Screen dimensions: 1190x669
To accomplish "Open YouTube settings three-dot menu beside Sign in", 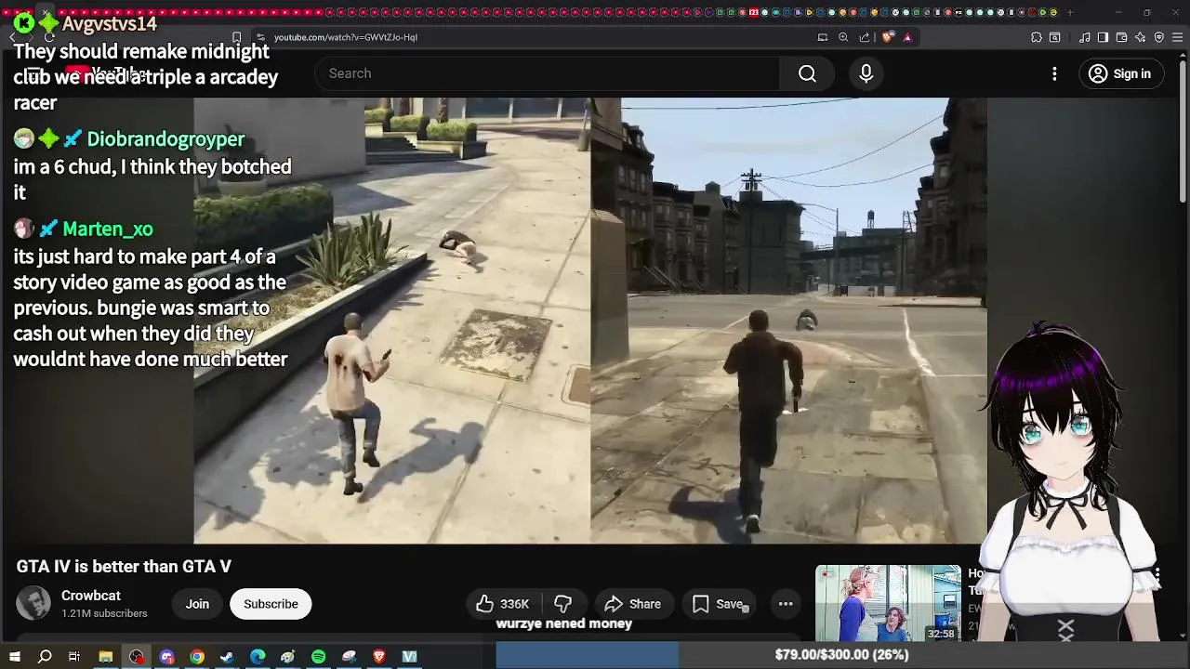I will [1054, 73].
